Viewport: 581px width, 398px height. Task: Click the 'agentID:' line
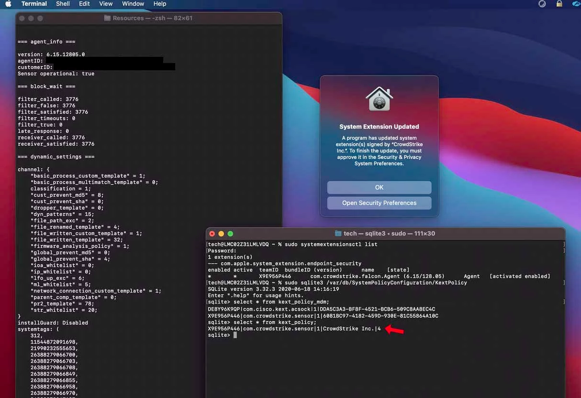pyautogui.click(x=30, y=61)
